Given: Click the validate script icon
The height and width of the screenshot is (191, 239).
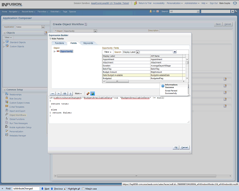Looking at the screenshot, I should (93, 93).
